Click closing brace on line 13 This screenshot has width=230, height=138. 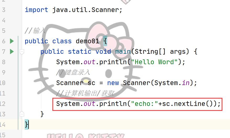pos(42,114)
